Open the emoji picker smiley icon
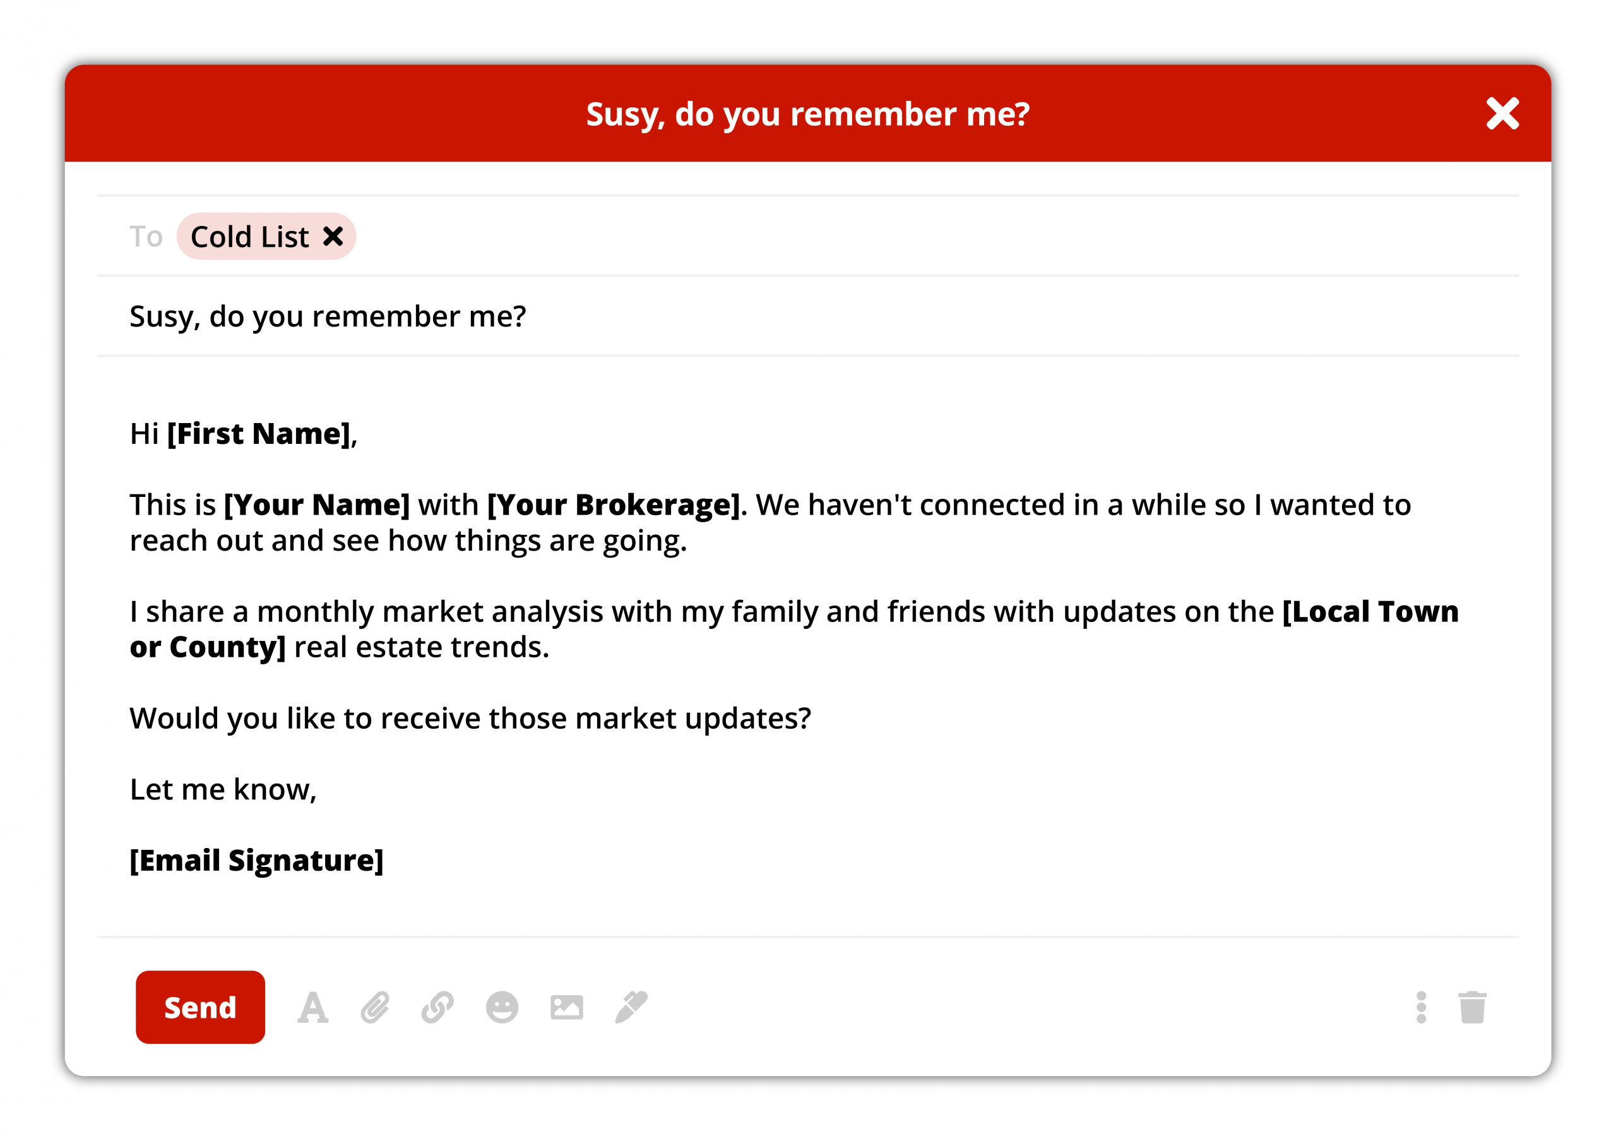 (502, 1007)
